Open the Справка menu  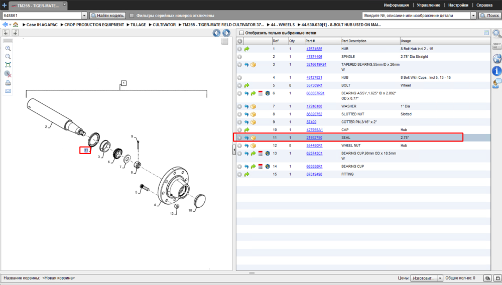coord(484,5)
